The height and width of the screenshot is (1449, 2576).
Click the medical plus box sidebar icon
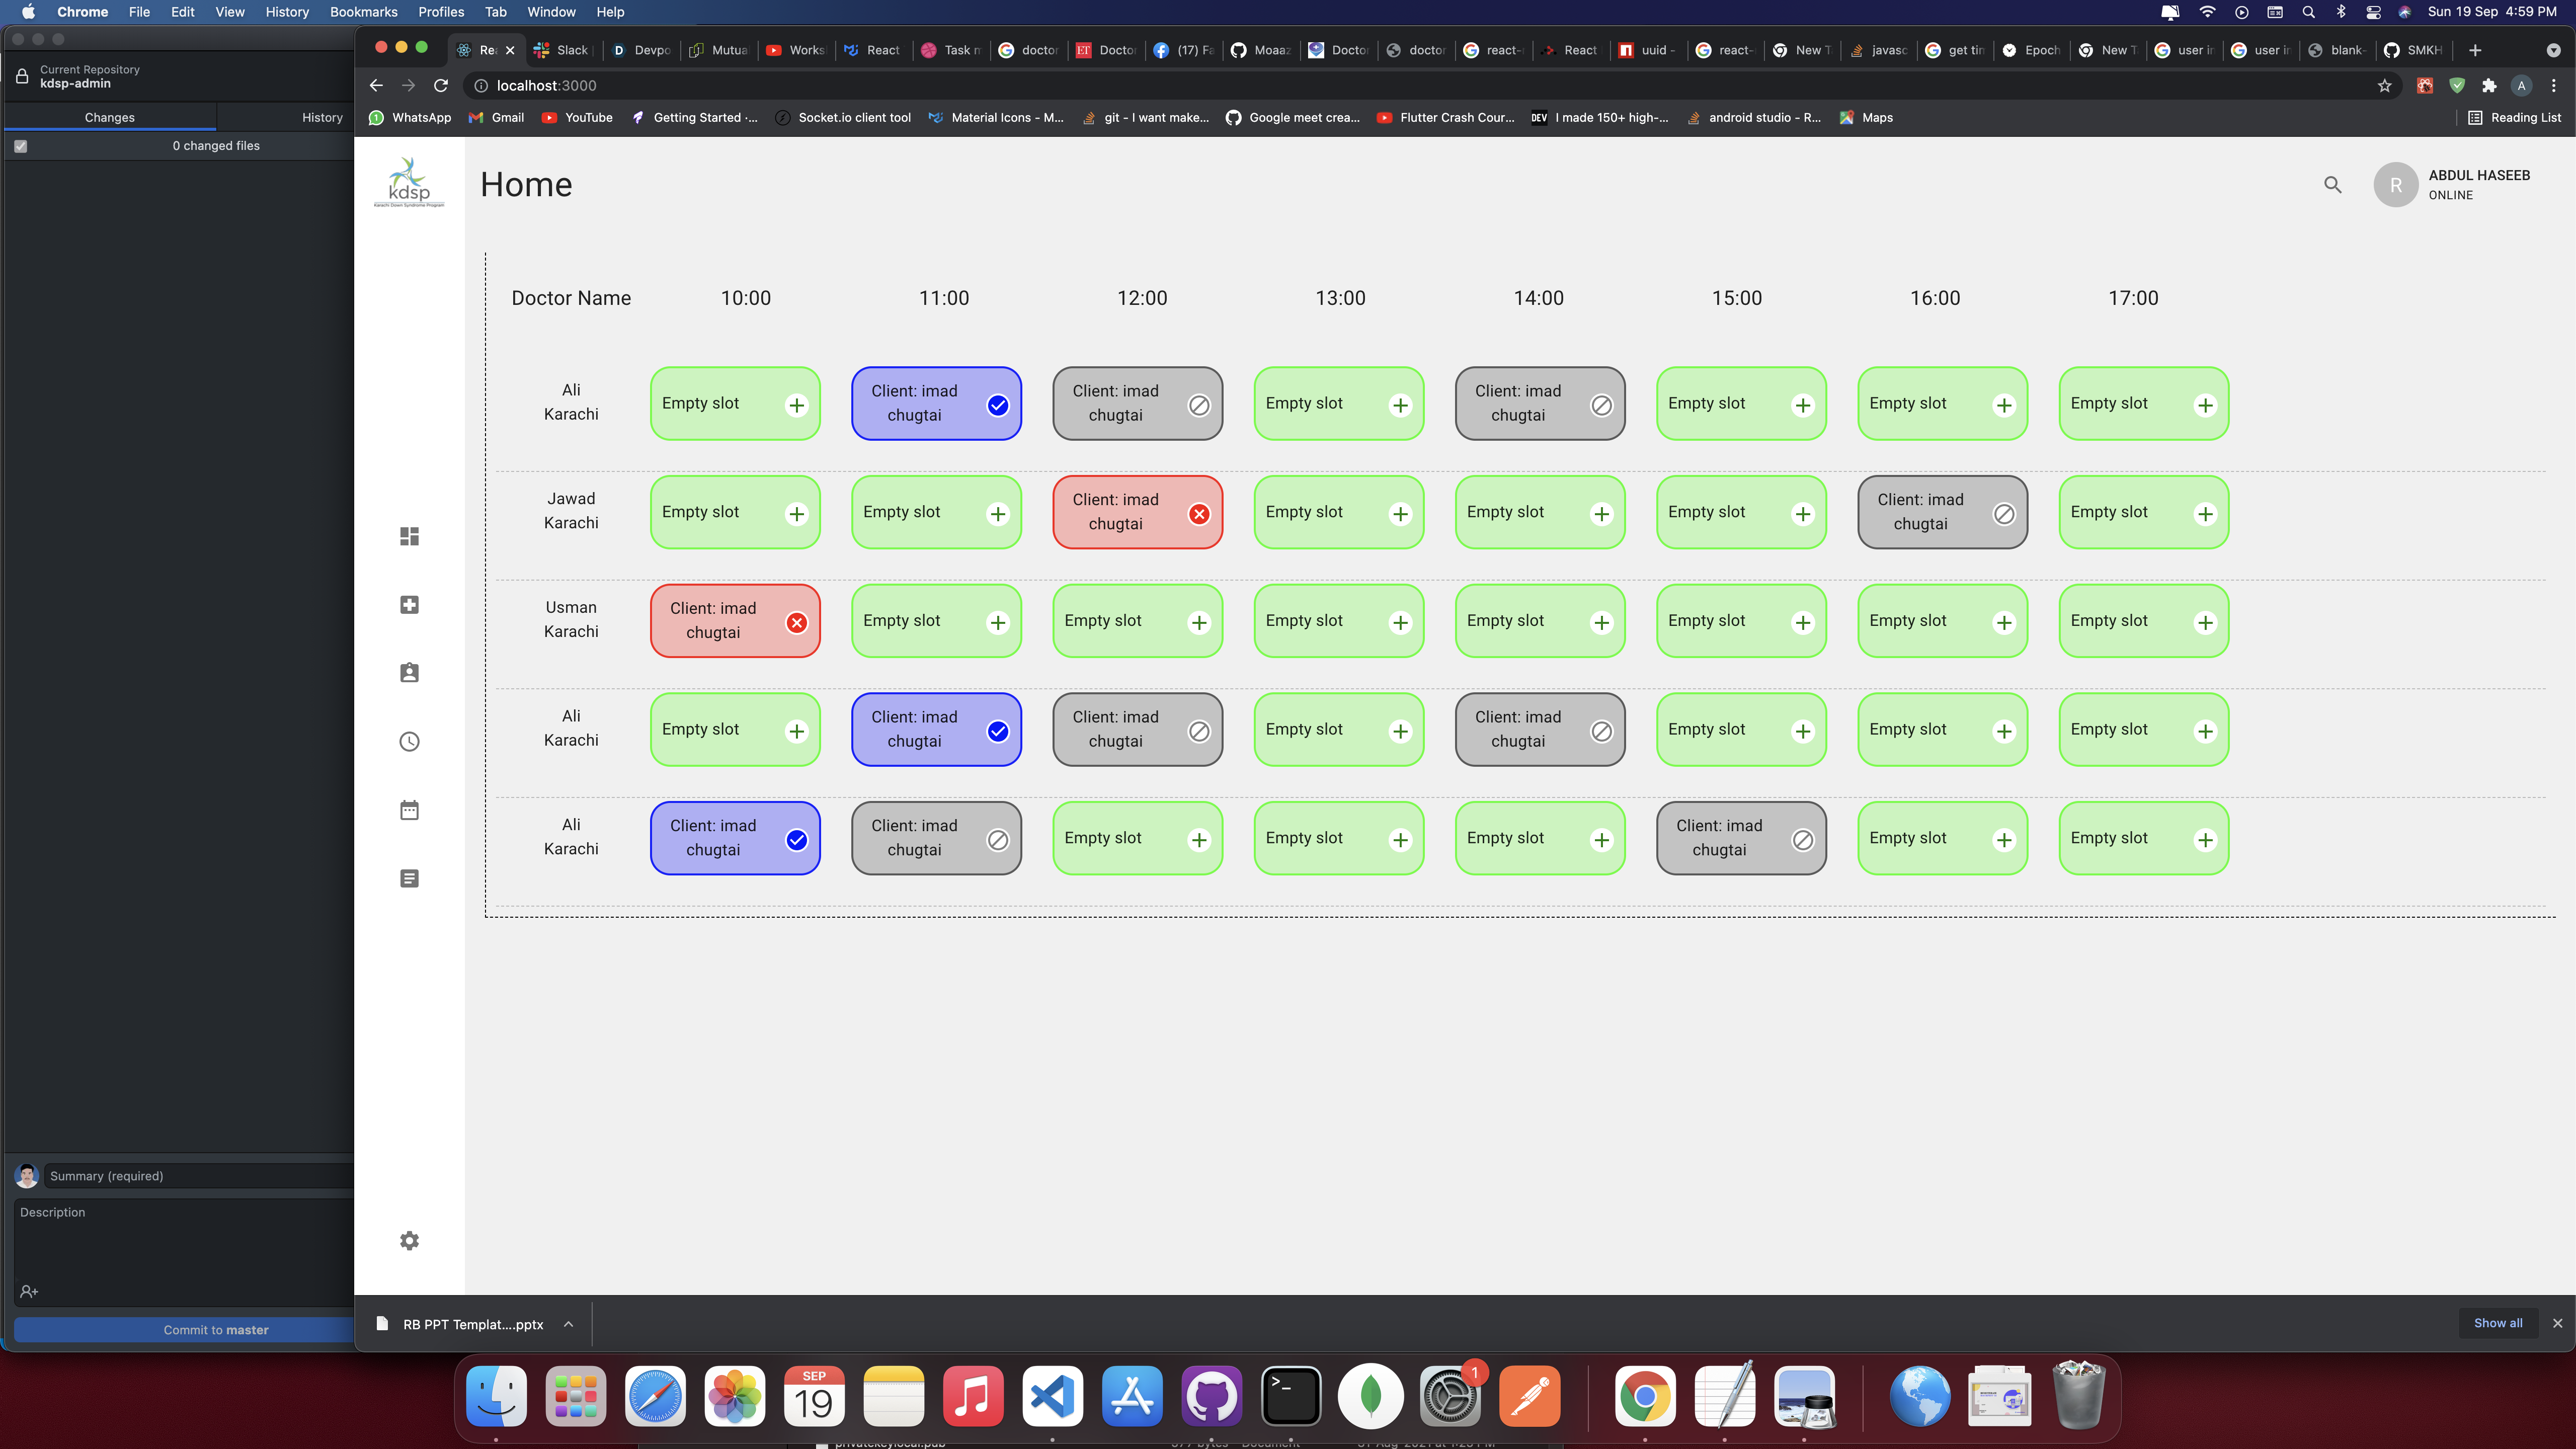pyautogui.click(x=409, y=604)
